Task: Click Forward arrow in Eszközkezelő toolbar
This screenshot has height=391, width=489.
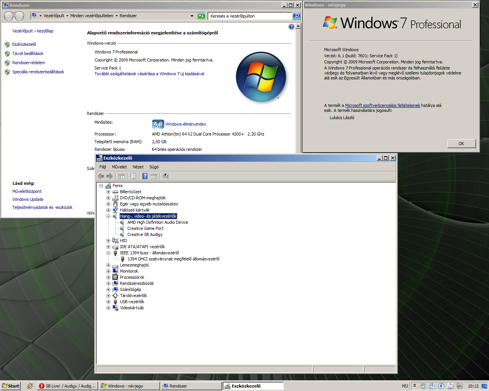Action: click(x=110, y=176)
